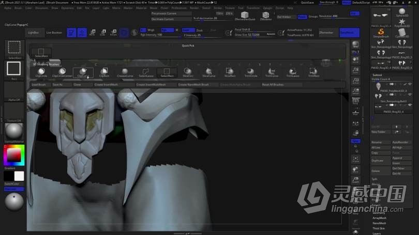
Task: Select the PolyMesh3D star tool
Action: pos(401,23)
